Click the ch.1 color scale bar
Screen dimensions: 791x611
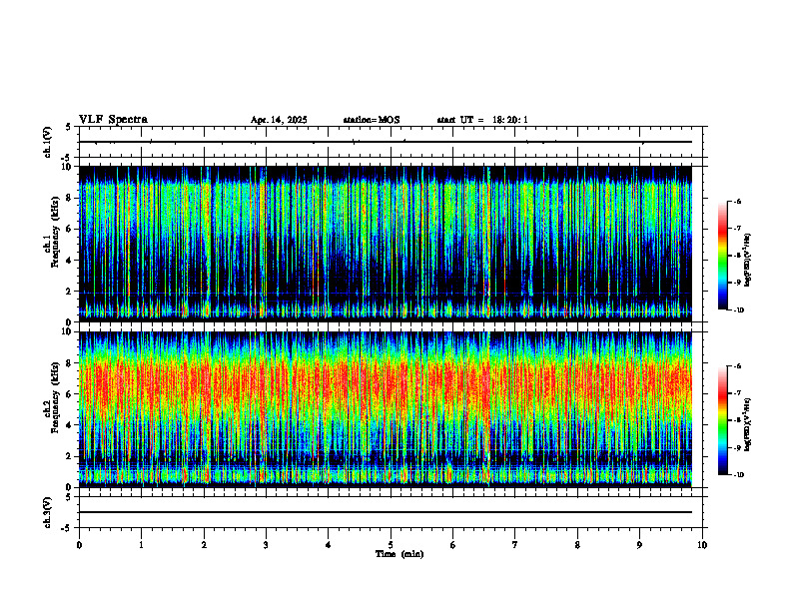[722, 256]
